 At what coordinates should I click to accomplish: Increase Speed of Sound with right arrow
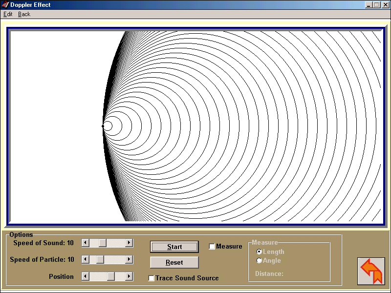click(x=129, y=243)
